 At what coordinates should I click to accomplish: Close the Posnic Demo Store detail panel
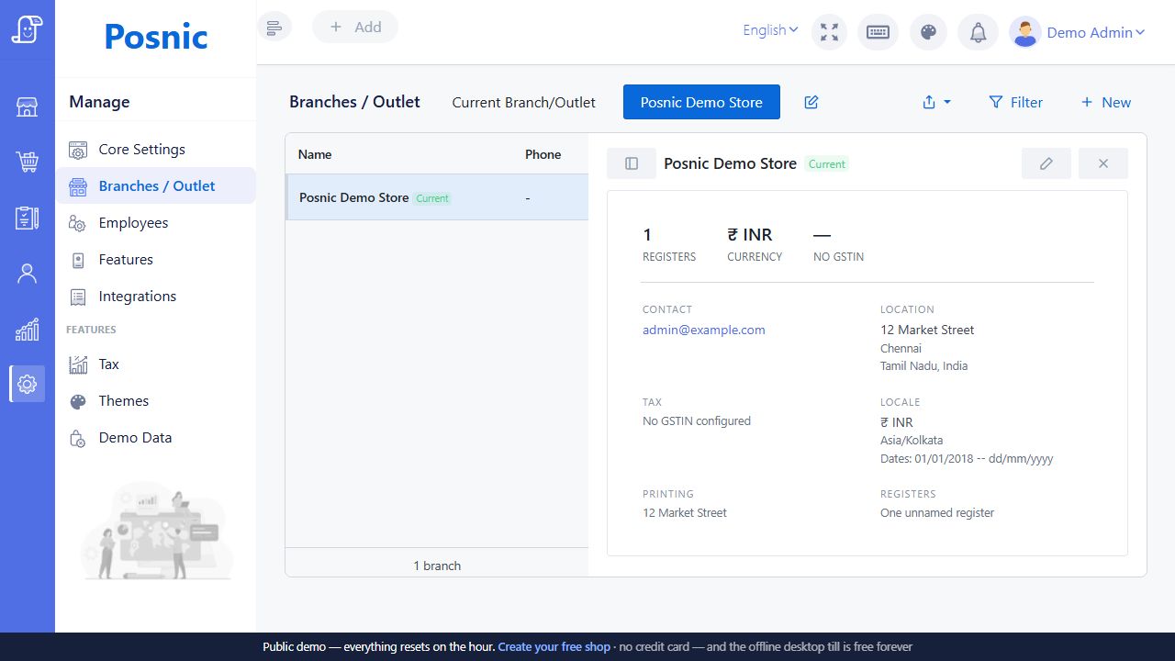click(1103, 163)
